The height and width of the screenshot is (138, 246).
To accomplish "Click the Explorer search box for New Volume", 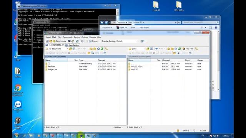I will (x=201, y=22).
